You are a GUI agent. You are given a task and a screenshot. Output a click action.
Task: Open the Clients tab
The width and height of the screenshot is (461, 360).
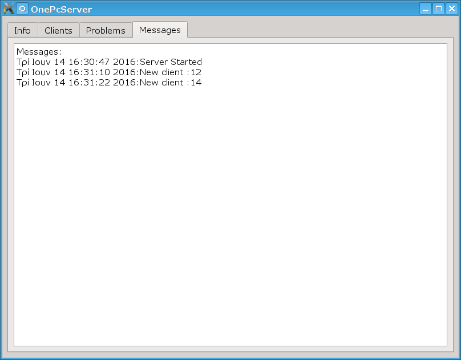tap(58, 30)
